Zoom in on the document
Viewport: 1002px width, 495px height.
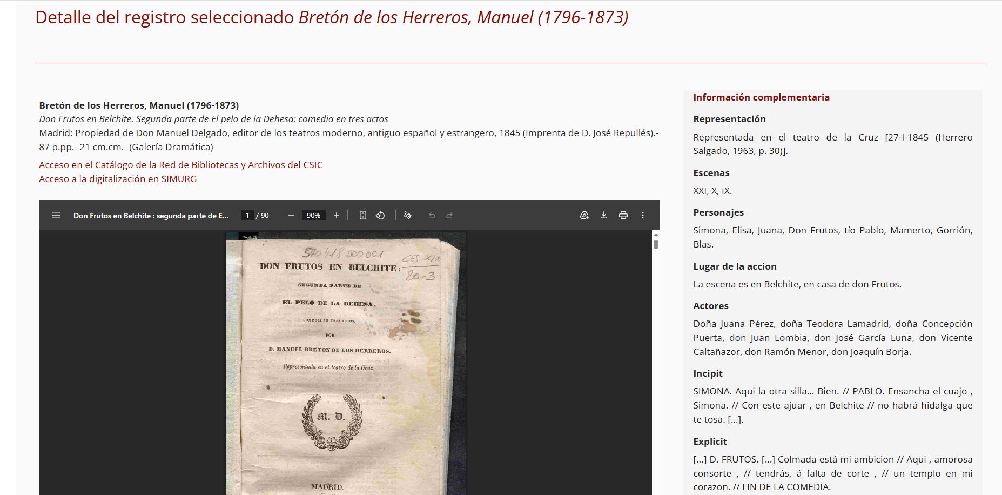(x=337, y=215)
